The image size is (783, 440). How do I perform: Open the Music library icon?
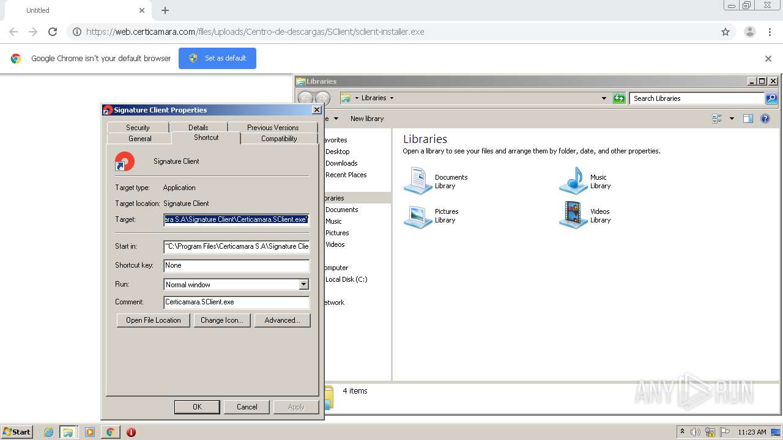pos(574,181)
